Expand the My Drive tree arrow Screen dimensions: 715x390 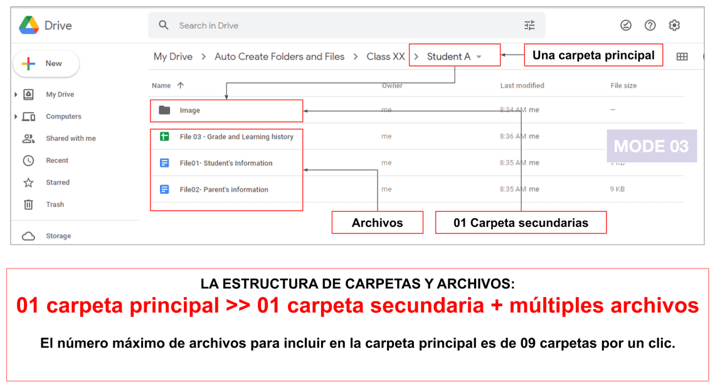pyautogui.click(x=16, y=95)
